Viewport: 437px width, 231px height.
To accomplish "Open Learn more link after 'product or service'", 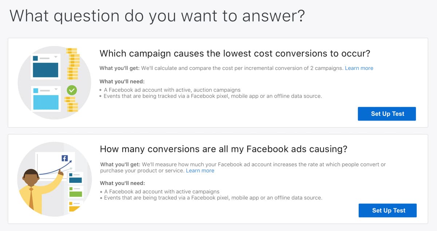I will coord(200,171).
